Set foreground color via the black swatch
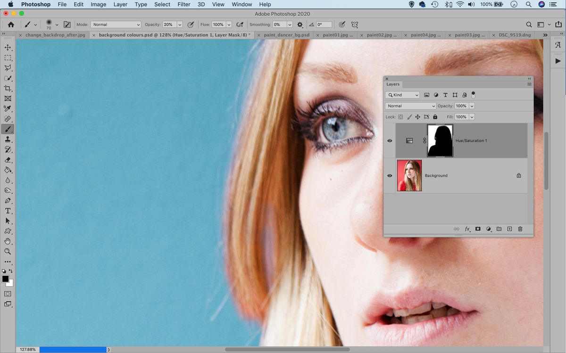Viewport: 566px width, 353px height. tap(5, 279)
